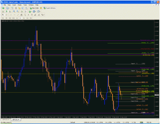Toggle Auto Scroll for the chart
160x124 pixels.
tap(22, 11)
